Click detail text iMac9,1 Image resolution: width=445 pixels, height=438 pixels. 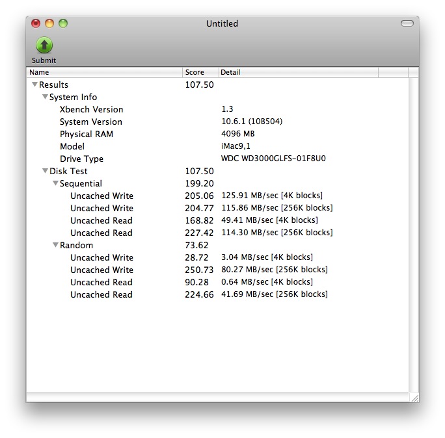click(x=236, y=146)
